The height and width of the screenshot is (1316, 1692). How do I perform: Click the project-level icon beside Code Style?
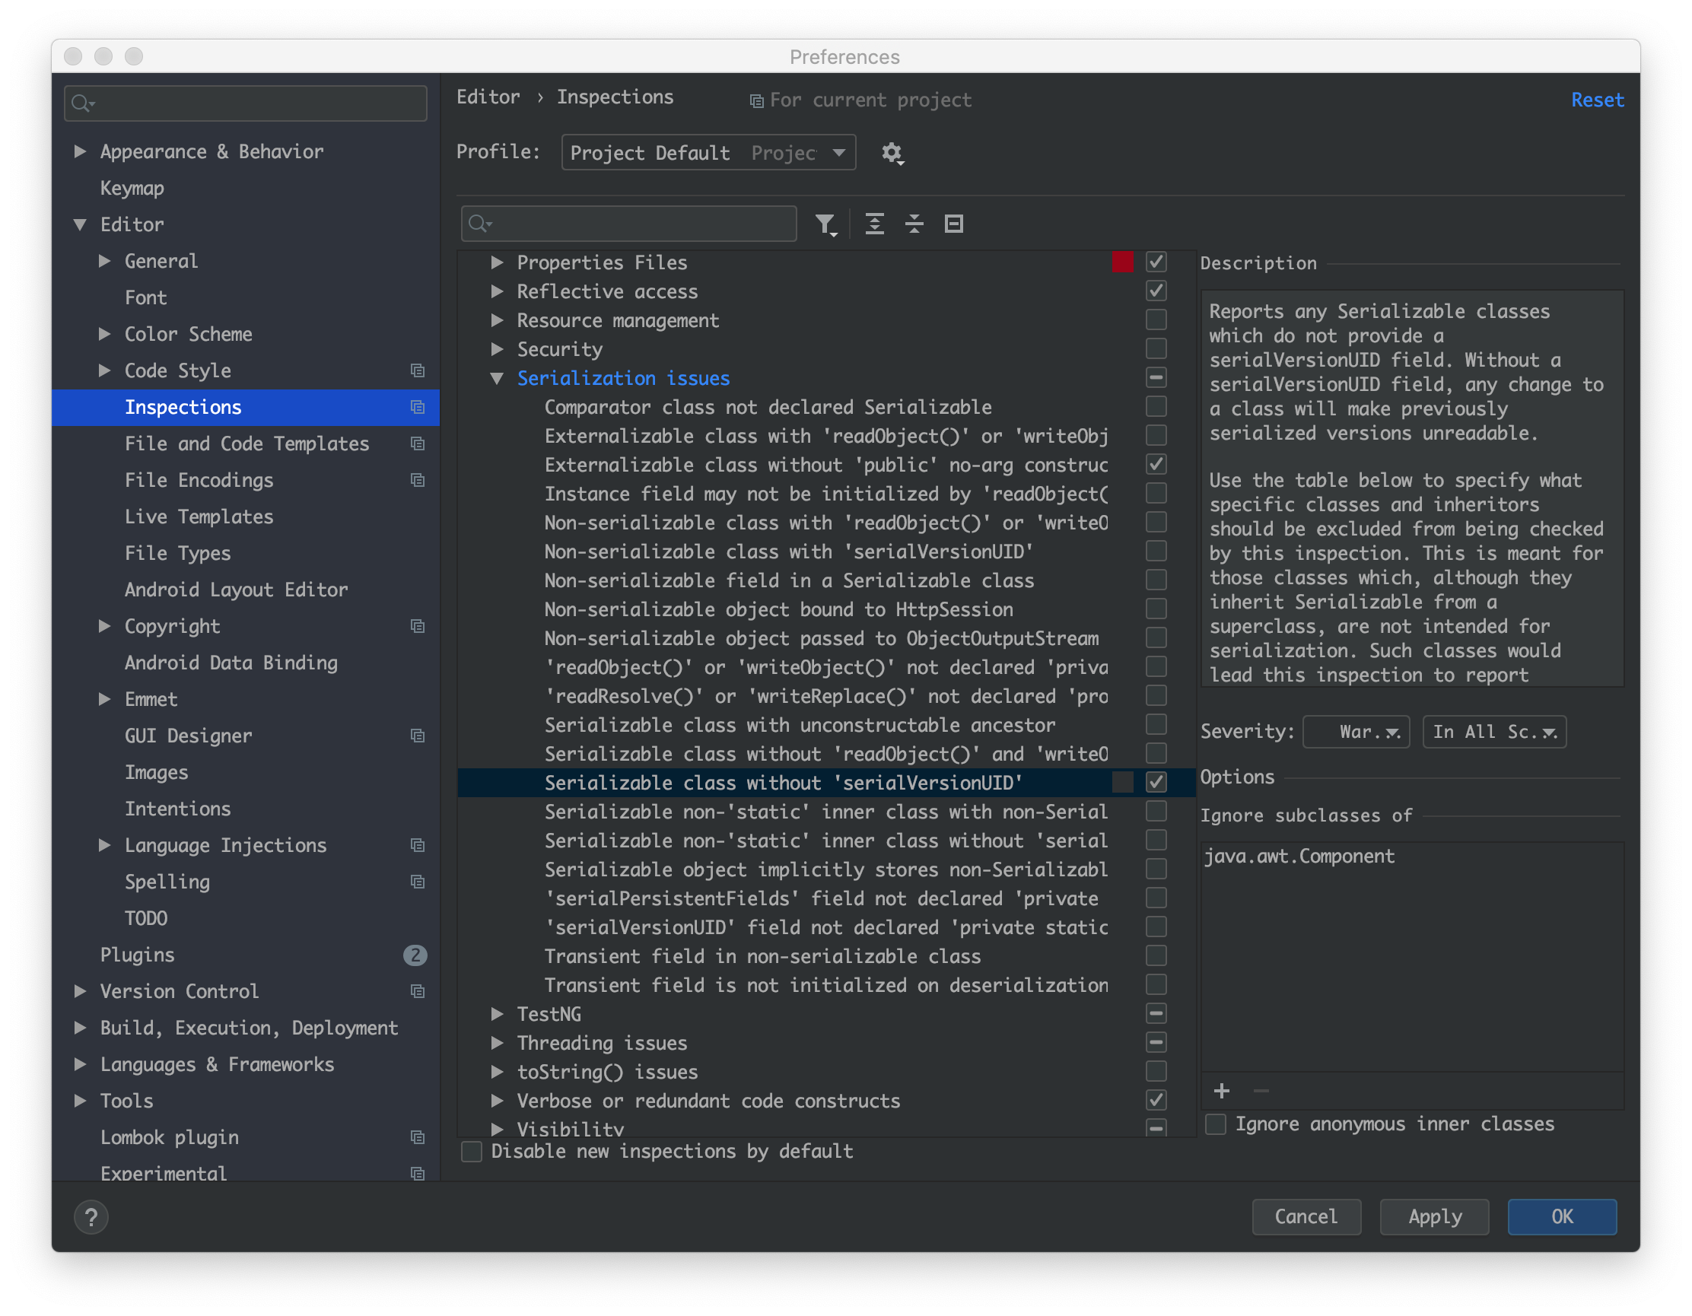click(x=418, y=370)
